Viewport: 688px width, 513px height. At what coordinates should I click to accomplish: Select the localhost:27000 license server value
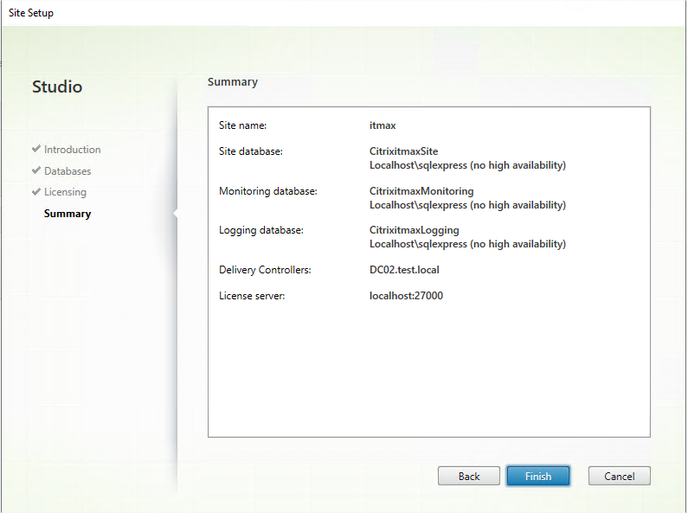point(406,296)
